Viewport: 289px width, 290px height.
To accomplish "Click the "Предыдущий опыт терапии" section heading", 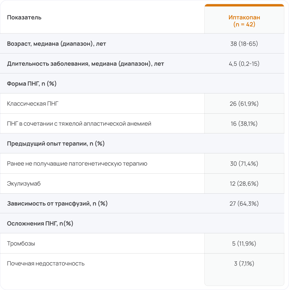I will tap(56, 144).
